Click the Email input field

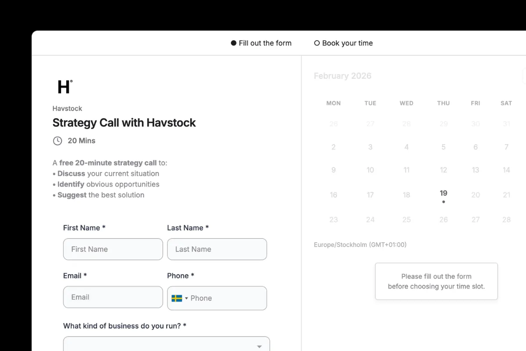[x=113, y=297]
